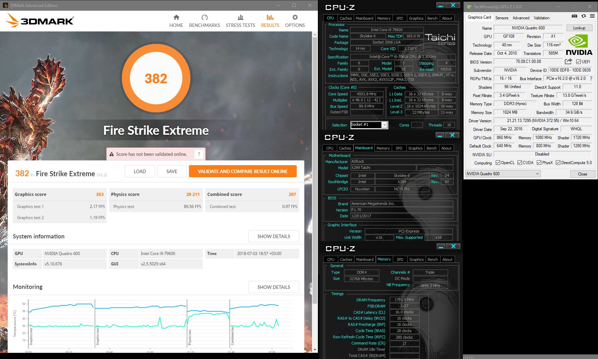Click the Driver Version field in GPU-Z
The image size is (598, 359).
[x=543, y=121]
